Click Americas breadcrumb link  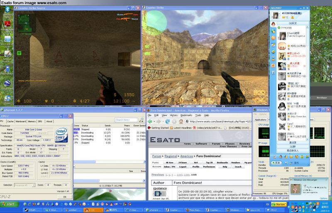coord(186,156)
